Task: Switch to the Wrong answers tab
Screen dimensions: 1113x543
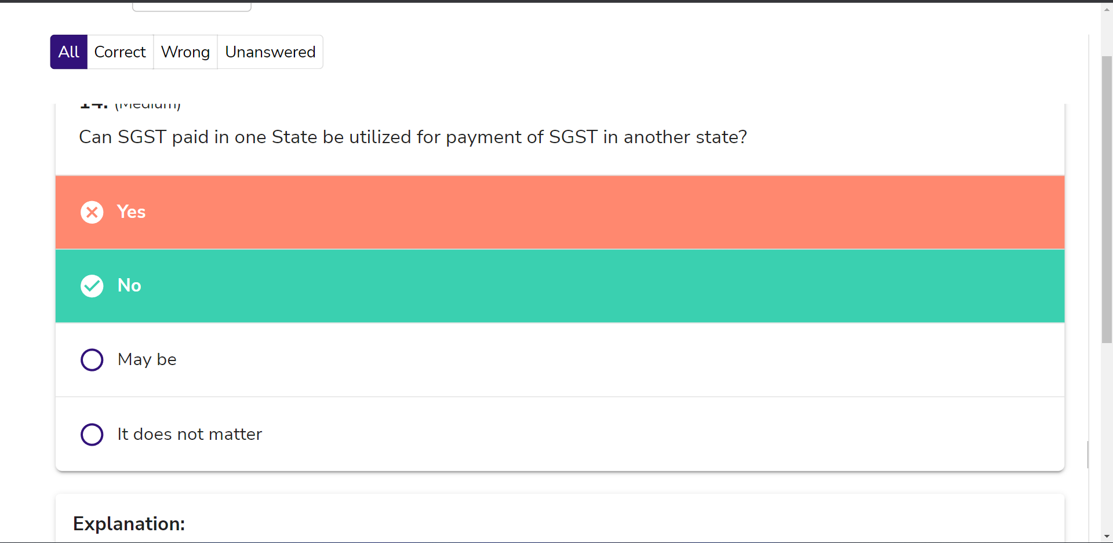Action: (185, 52)
